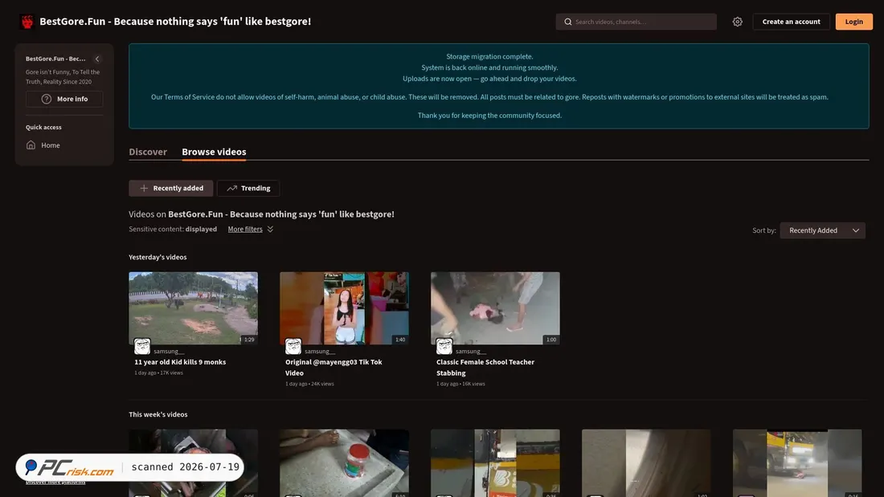Click the red site logo icon
The width and height of the screenshot is (884, 497).
tap(27, 22)
